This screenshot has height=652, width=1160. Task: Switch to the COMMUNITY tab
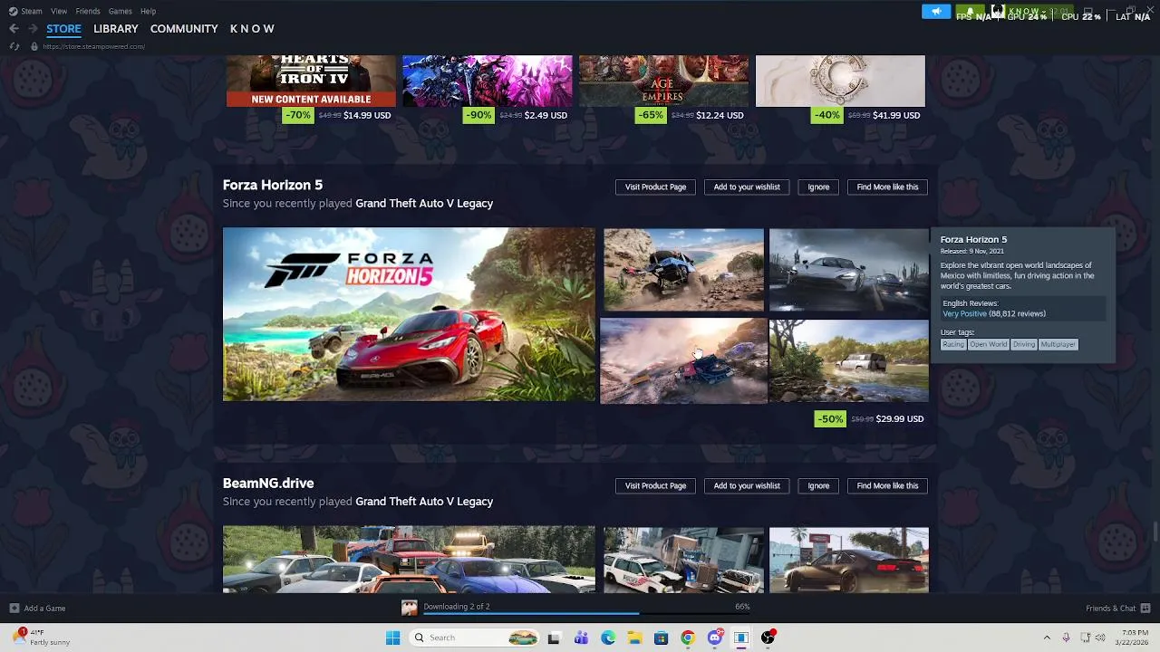coord(184,29)
